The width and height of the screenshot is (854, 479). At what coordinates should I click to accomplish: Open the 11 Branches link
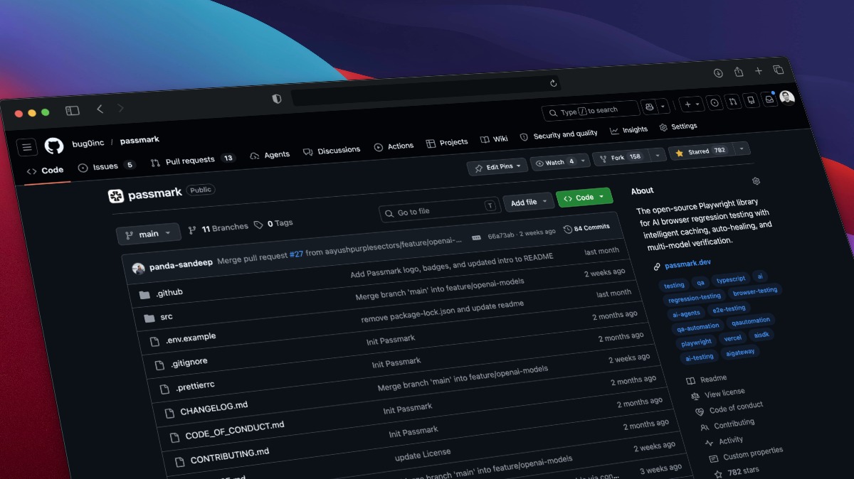click(218, 228)
